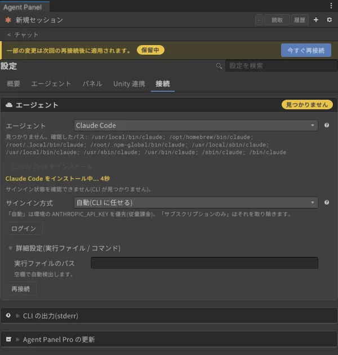This screenshot has width=338, height=355.
Task: Click the orange asterisk session icon
Action: pos(8,20)
